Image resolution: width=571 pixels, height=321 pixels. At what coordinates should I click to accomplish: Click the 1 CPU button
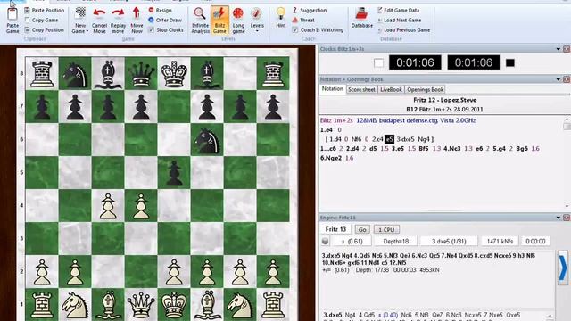point(386,230)
